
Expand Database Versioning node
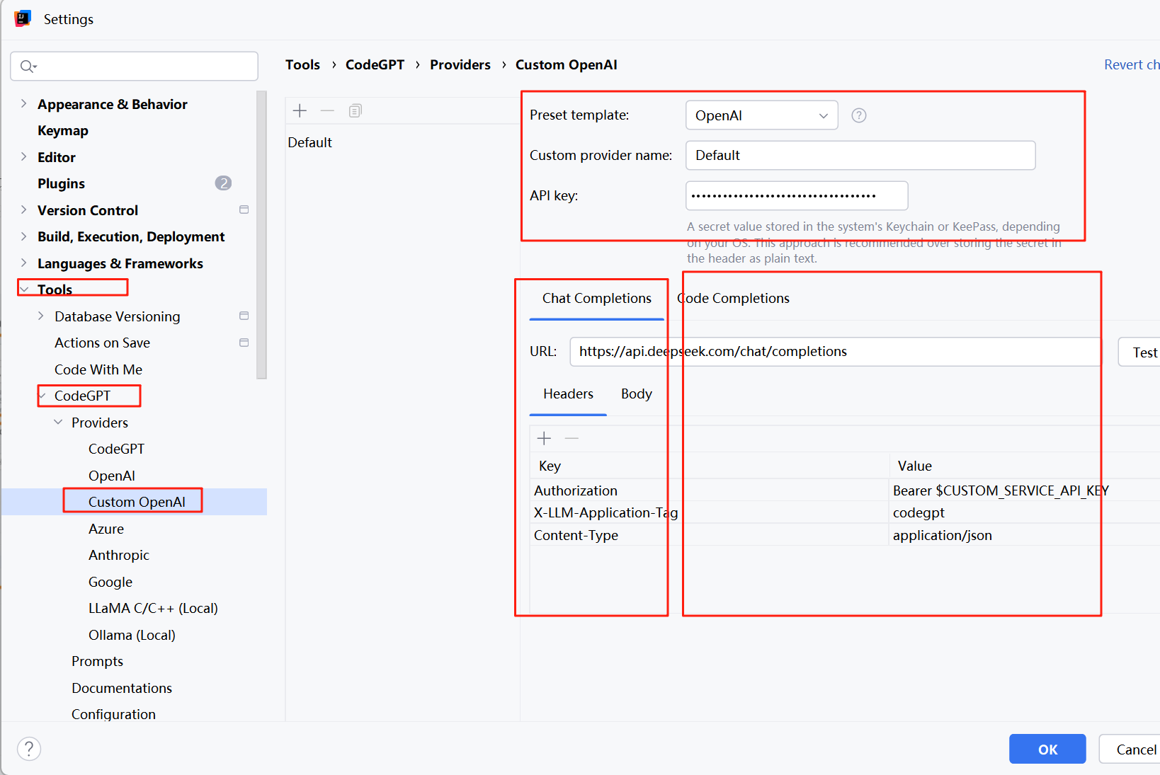(41, 316)
